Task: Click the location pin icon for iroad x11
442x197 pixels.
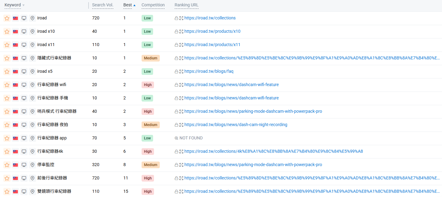Action: 32,45
